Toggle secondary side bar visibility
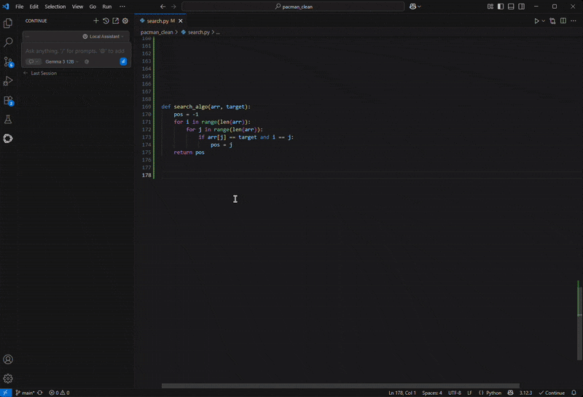Viewport: 583px width, 397px height. coord(521,7)
